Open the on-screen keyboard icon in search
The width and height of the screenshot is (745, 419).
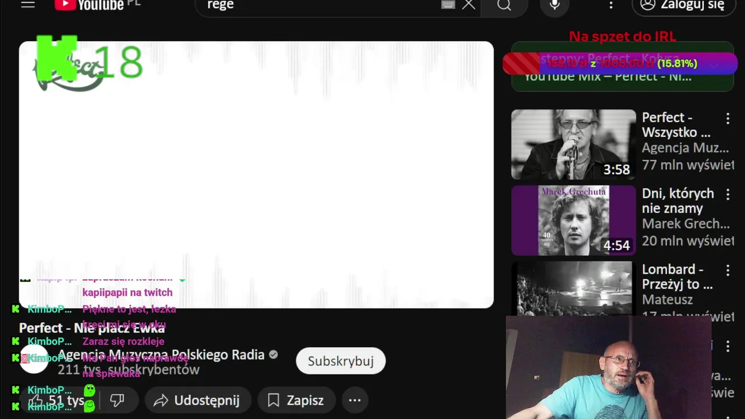point(448,5)
